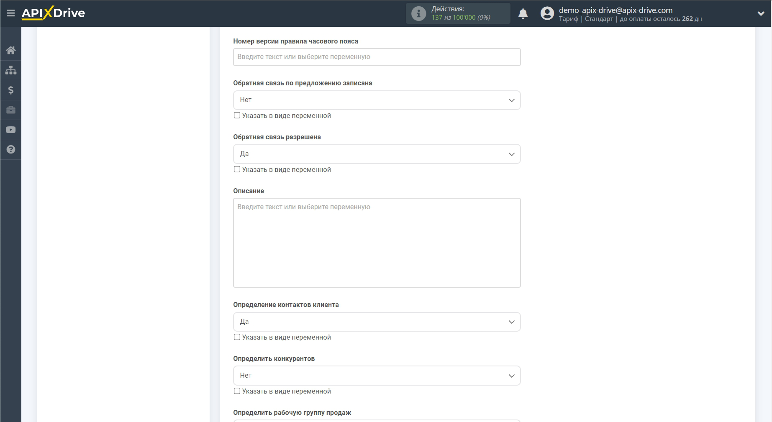Check variable box under Определить конкурентов
772x422 pixels.
pyautogui.click(x=237, y=391)
